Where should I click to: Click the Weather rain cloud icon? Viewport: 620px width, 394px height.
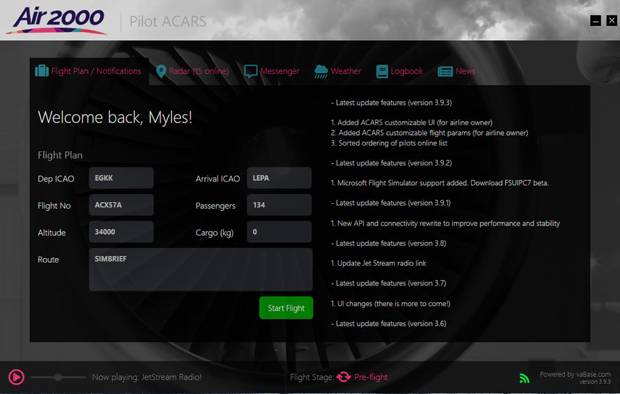tap(321, 71)
